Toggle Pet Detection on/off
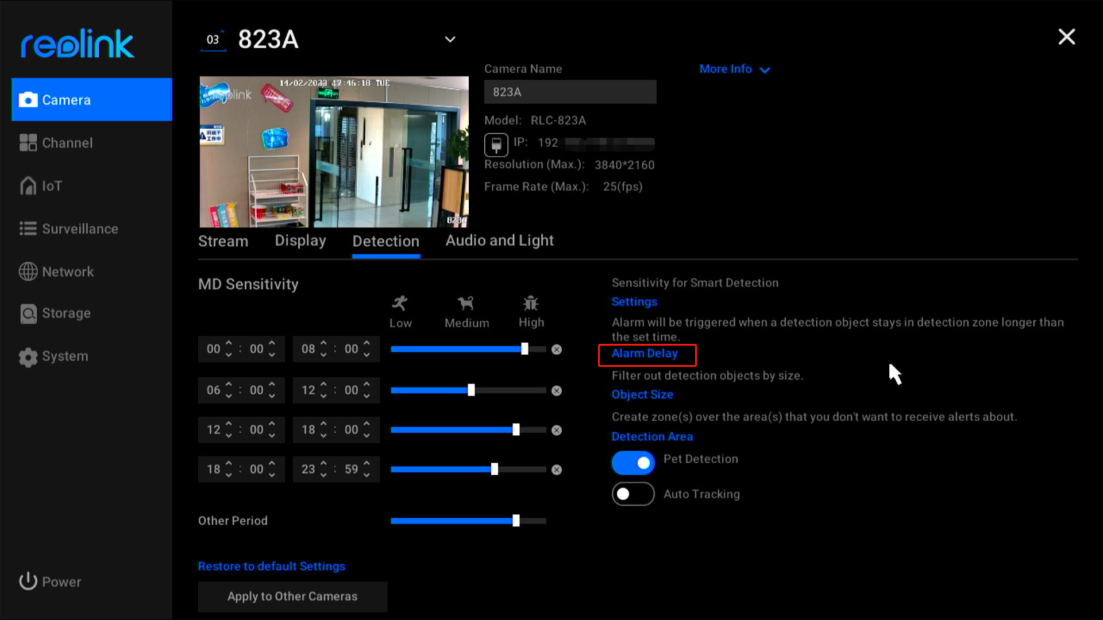 pyautogui.click(x=633, y=460)
